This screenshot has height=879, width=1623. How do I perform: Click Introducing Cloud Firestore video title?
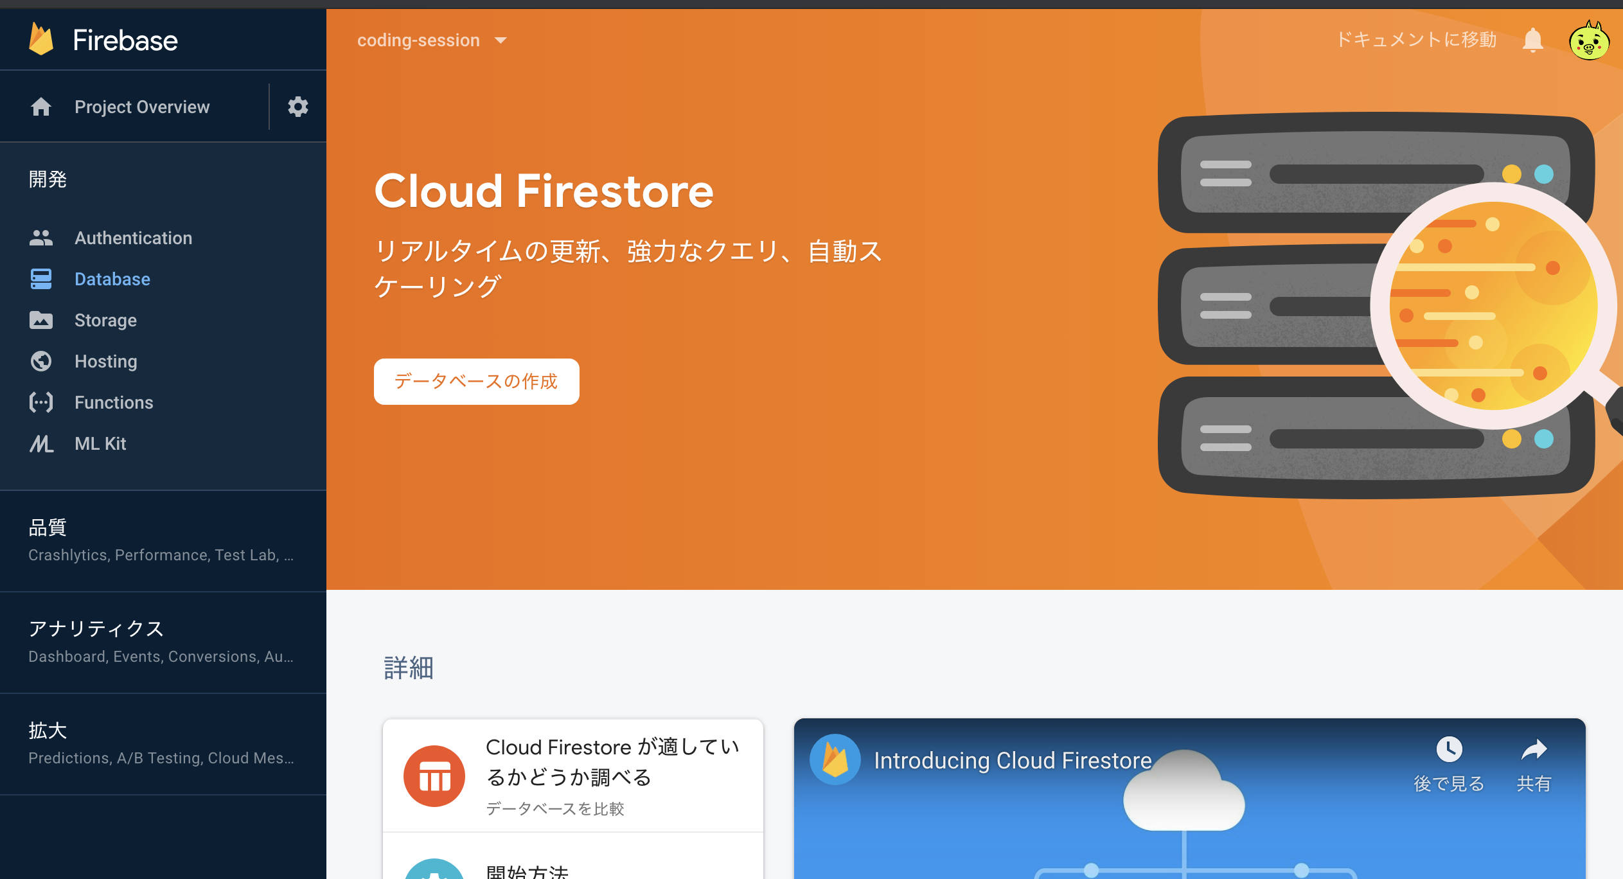click(1013, 760)
